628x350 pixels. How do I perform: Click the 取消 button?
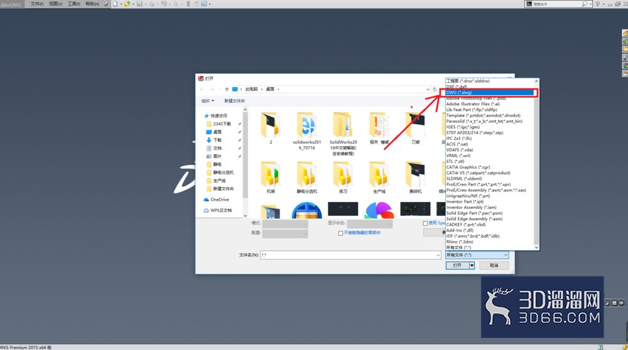tap(494, 265)
